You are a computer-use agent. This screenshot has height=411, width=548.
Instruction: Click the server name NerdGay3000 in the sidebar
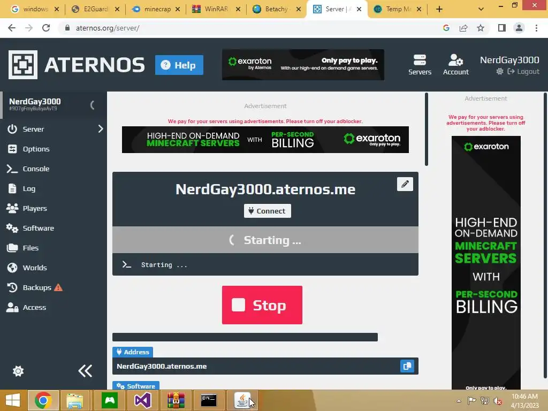35,101
